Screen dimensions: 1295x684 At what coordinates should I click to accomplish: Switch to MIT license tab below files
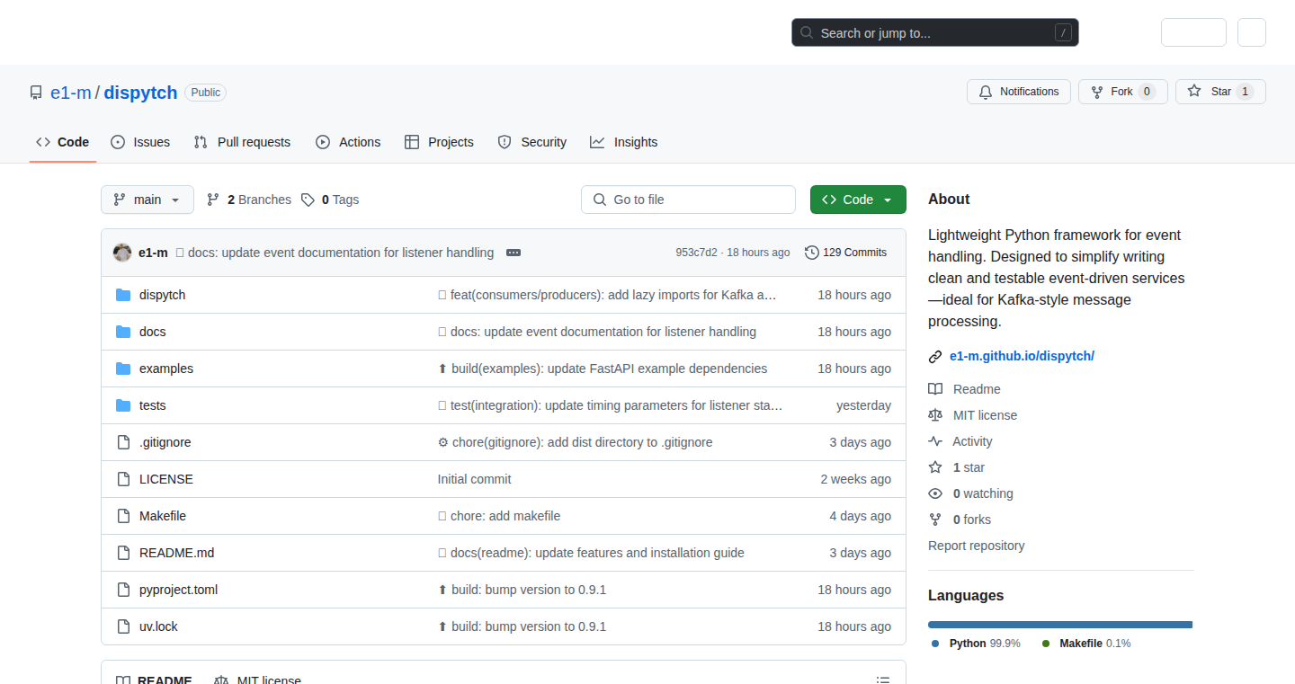click(258, 680)
